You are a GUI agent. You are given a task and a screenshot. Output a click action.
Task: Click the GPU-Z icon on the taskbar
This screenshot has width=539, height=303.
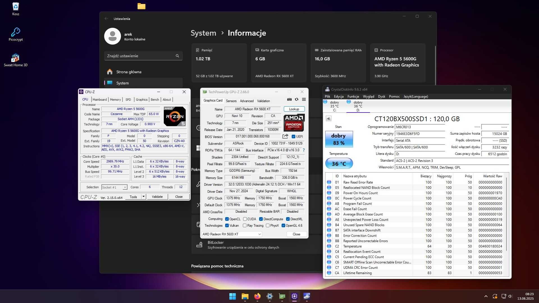click(x=282, y=296)
